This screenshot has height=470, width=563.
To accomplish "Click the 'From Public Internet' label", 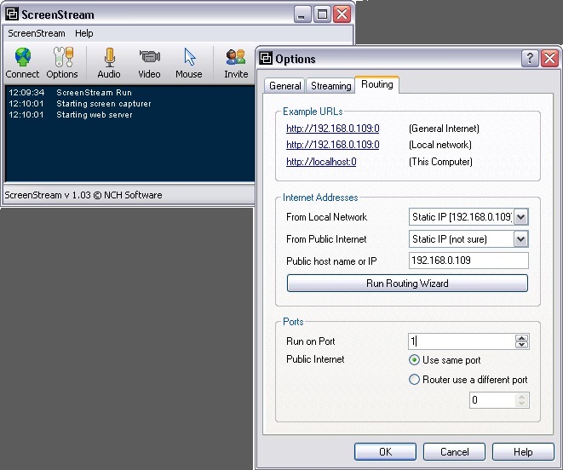I will coord(326,239).
